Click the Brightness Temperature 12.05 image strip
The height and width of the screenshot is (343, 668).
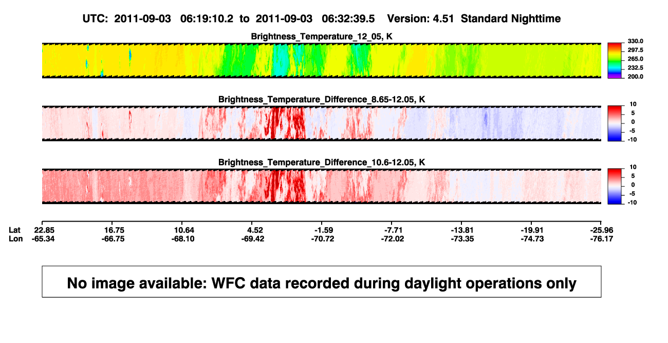321,60
